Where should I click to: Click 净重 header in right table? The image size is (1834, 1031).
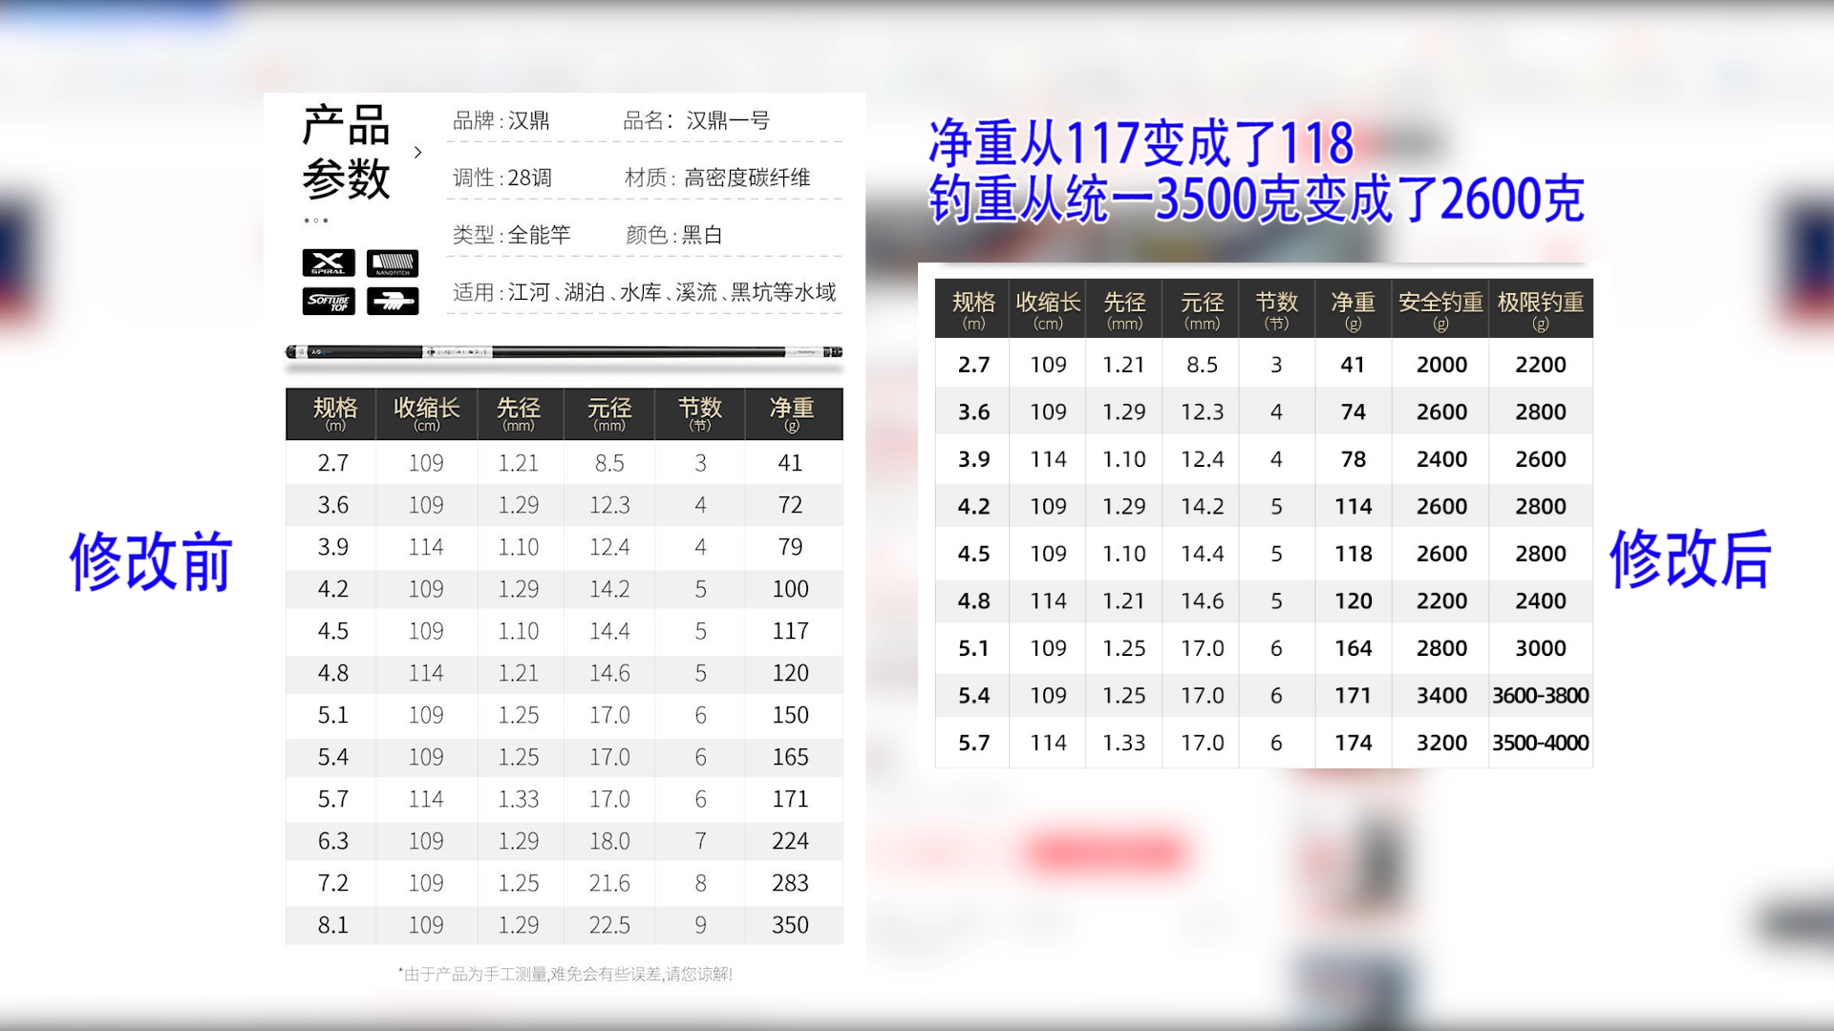click(x=1353, y=309)
